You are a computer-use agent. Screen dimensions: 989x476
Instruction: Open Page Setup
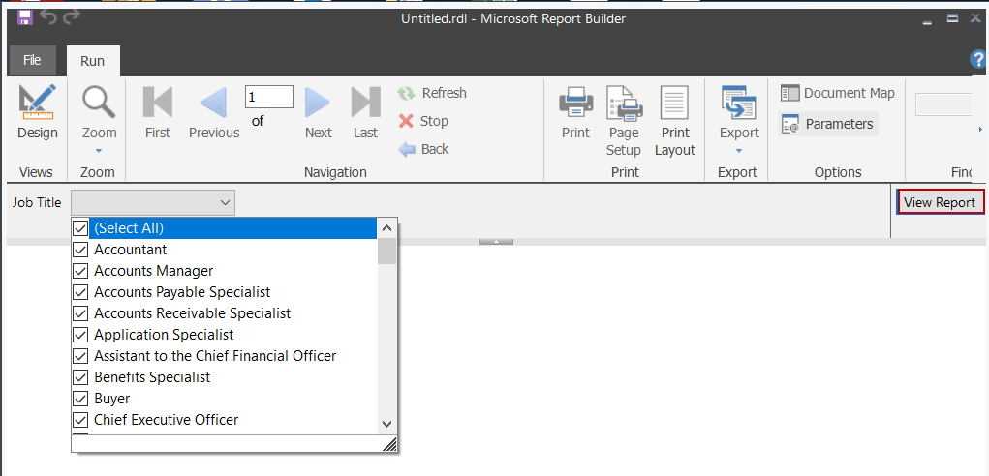tap(624, 121)
